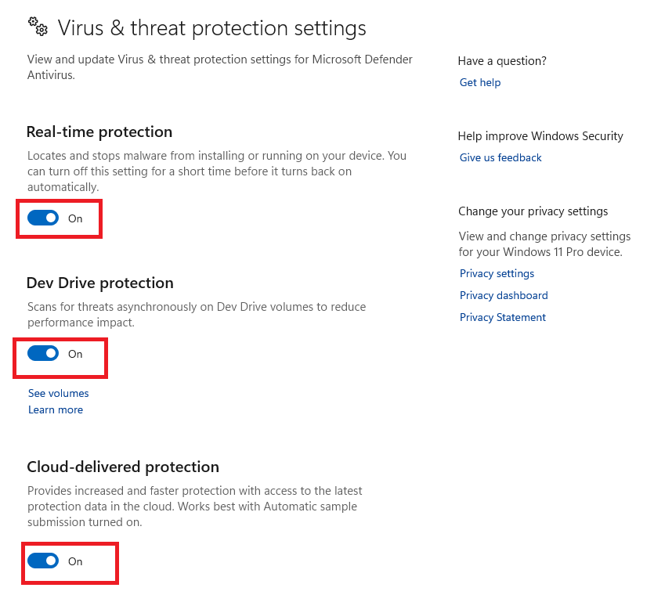Open Learn more about Dev Drive protection

coord(56,409)
